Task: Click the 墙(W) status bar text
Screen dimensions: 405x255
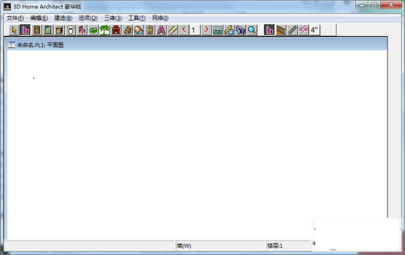Action: [x=184, y=246]
